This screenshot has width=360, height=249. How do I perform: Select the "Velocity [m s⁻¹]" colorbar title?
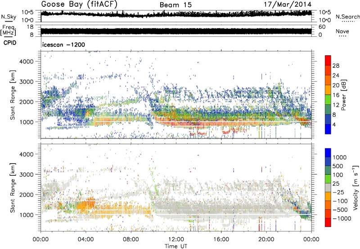click(355, 187)
